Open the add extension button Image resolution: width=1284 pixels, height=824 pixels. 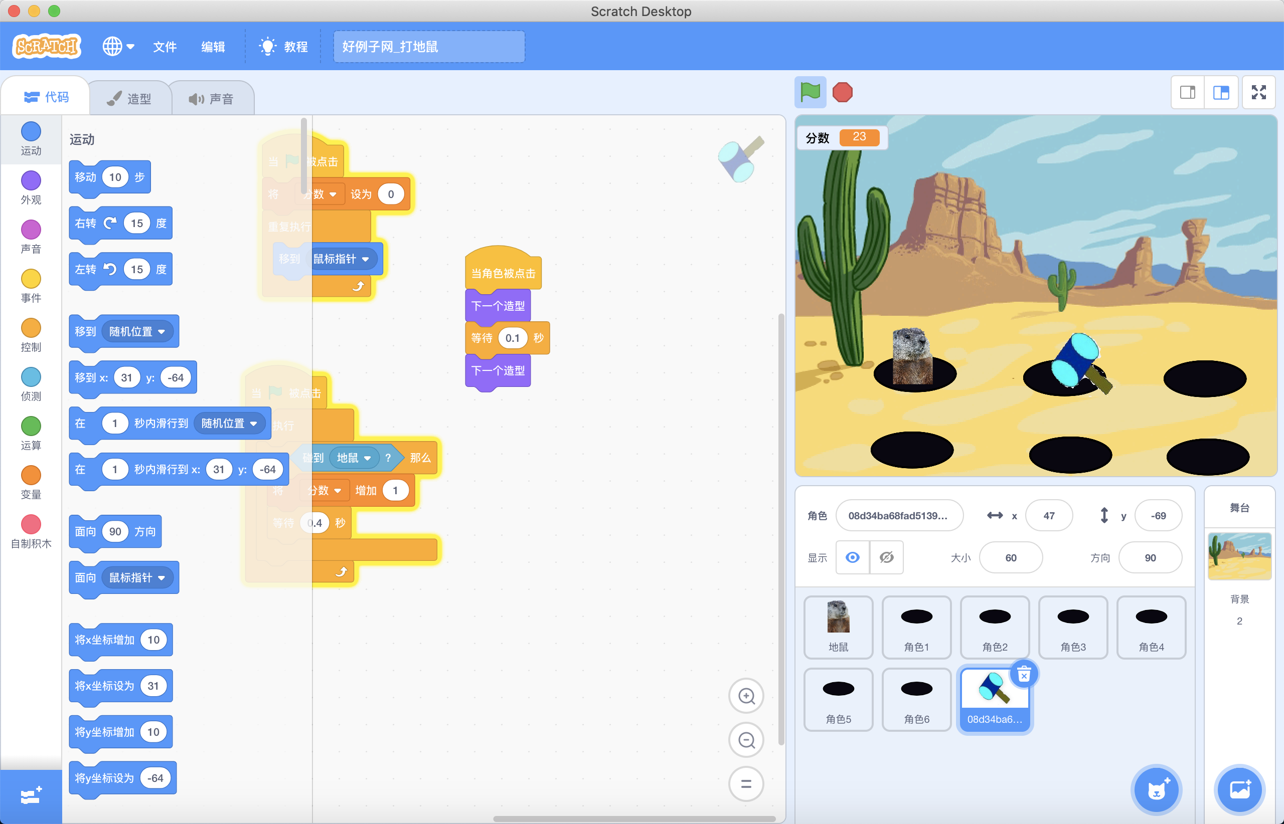coord(31,796)
